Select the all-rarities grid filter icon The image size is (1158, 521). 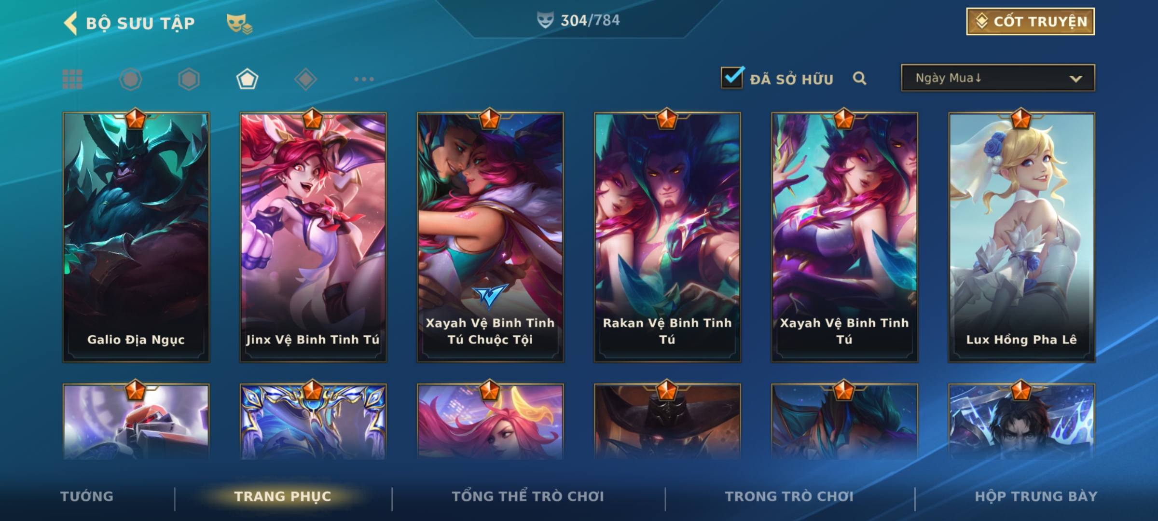click(x=72, y=79)
